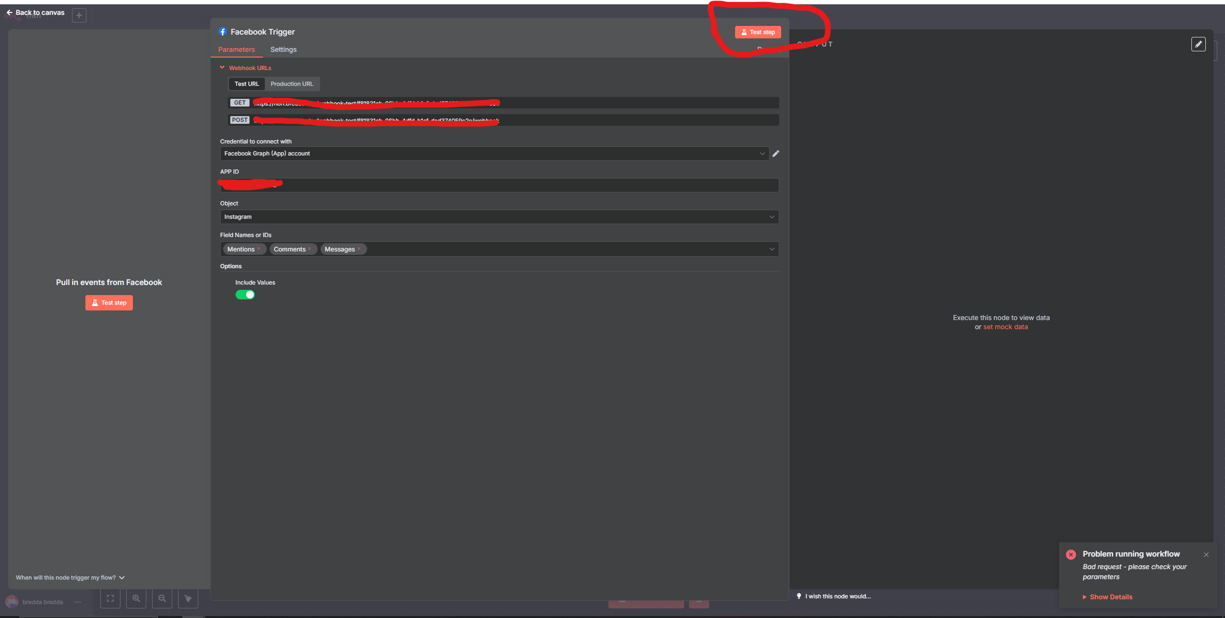
Task: Zoom out using the magnifier-minus icon
Action: tap(162, 598)
